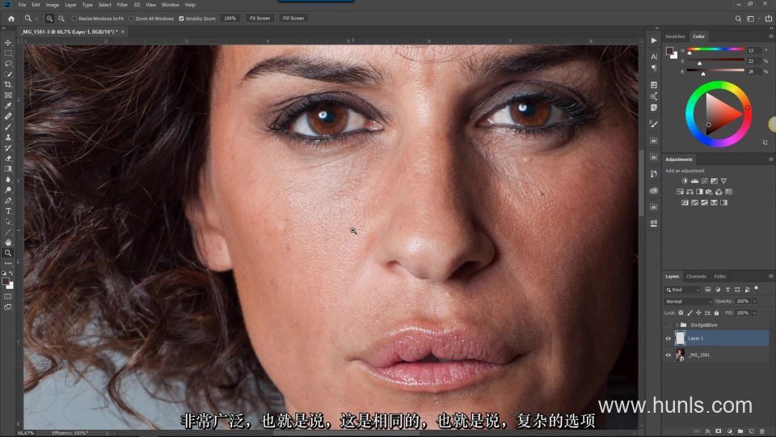Expand the Dodge&Burn group
This screenshot has width=776, height=437.
pos(677,325)
